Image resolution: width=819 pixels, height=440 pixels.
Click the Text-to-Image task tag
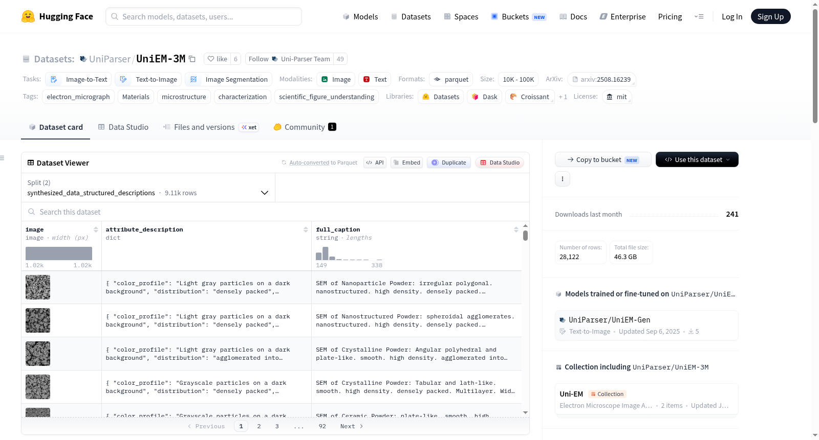tap(148, 79)
